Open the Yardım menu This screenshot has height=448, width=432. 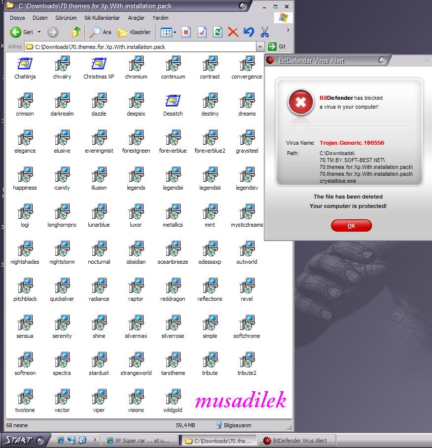[160, 18]
